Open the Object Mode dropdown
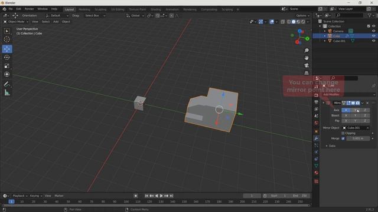Screen dimensions: 378x212 pyautogui.click(x=16, y=22)
